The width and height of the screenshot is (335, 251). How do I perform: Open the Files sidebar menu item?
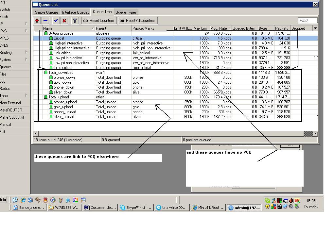pyautogui.click(x=14, y=74)
